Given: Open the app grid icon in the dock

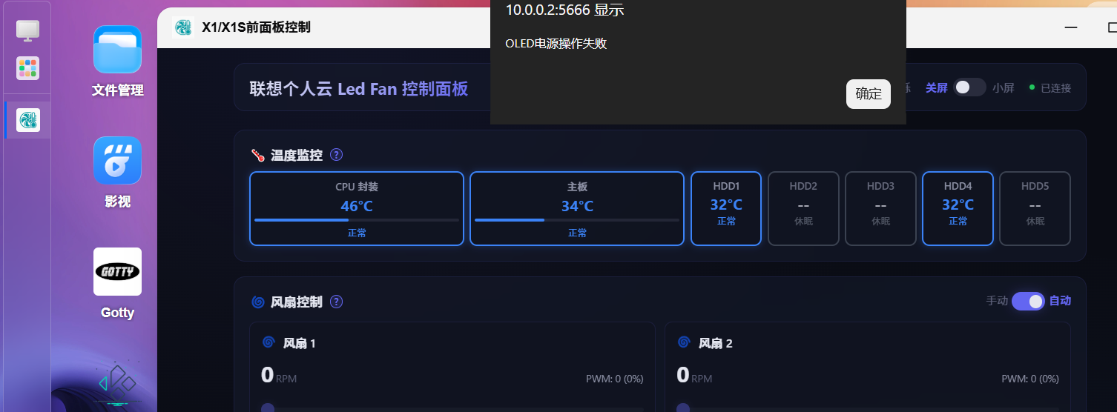Looking at the screenshot, I should coord(28,68).
